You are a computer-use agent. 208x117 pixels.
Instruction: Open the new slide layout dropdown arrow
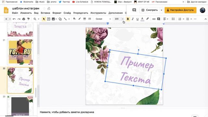(x=10, y=19)
